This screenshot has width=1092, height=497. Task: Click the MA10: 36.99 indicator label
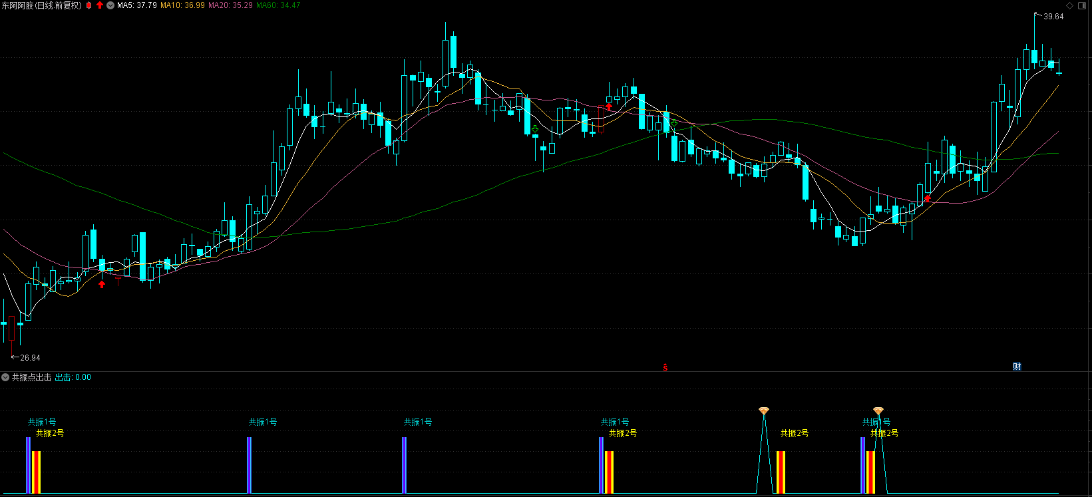click(x=183, y=5)
